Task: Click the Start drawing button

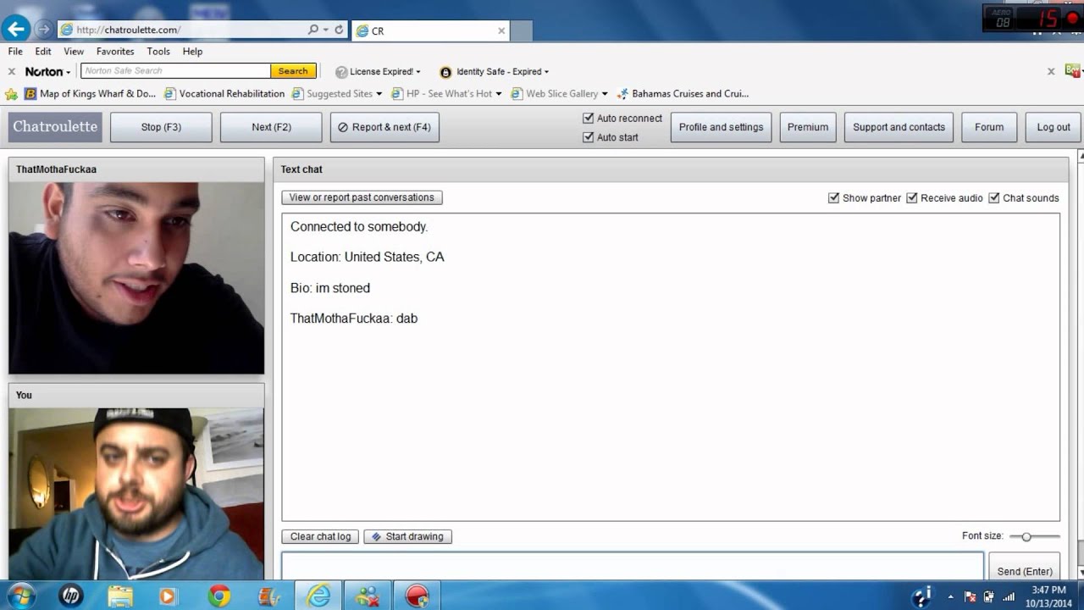Action: tap(407, 536)
